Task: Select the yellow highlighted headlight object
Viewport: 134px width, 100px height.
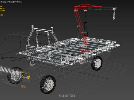Action: click(25, 75)
